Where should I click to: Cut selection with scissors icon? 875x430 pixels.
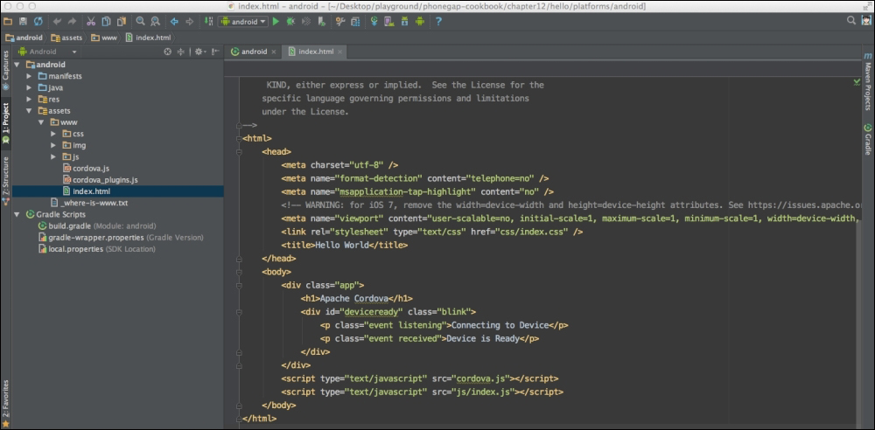(91, 21)
